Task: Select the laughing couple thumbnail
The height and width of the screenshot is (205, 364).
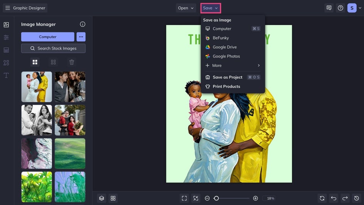Action: (70, 87)
